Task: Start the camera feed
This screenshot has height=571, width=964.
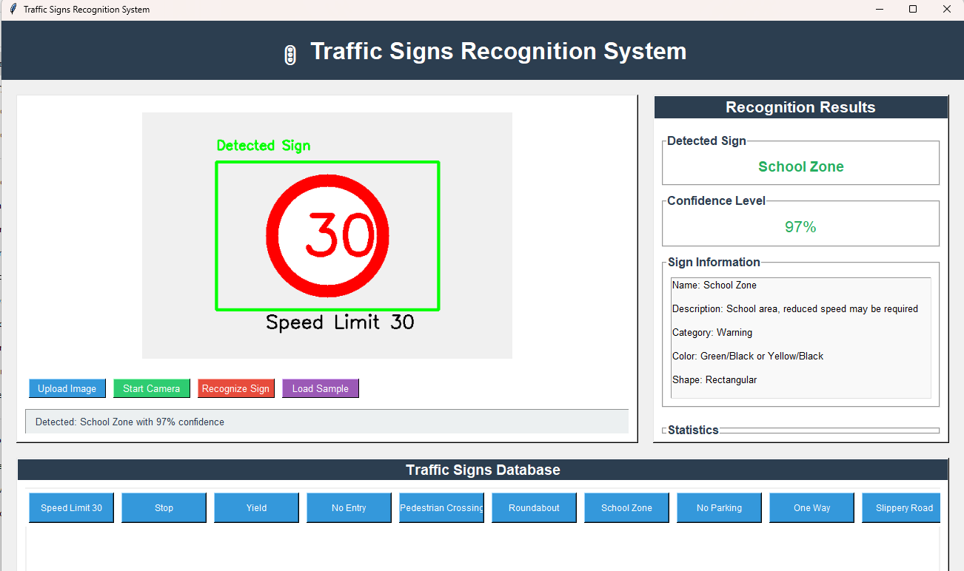Action: pos(151,388)
